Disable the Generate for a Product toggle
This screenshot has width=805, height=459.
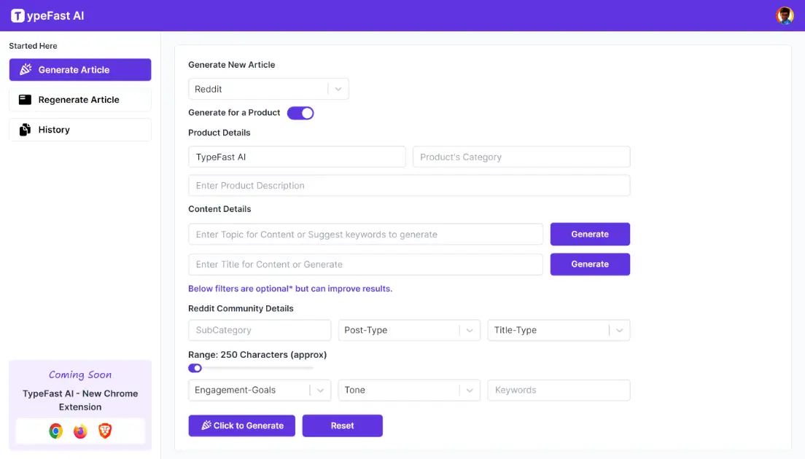(300, 113)
